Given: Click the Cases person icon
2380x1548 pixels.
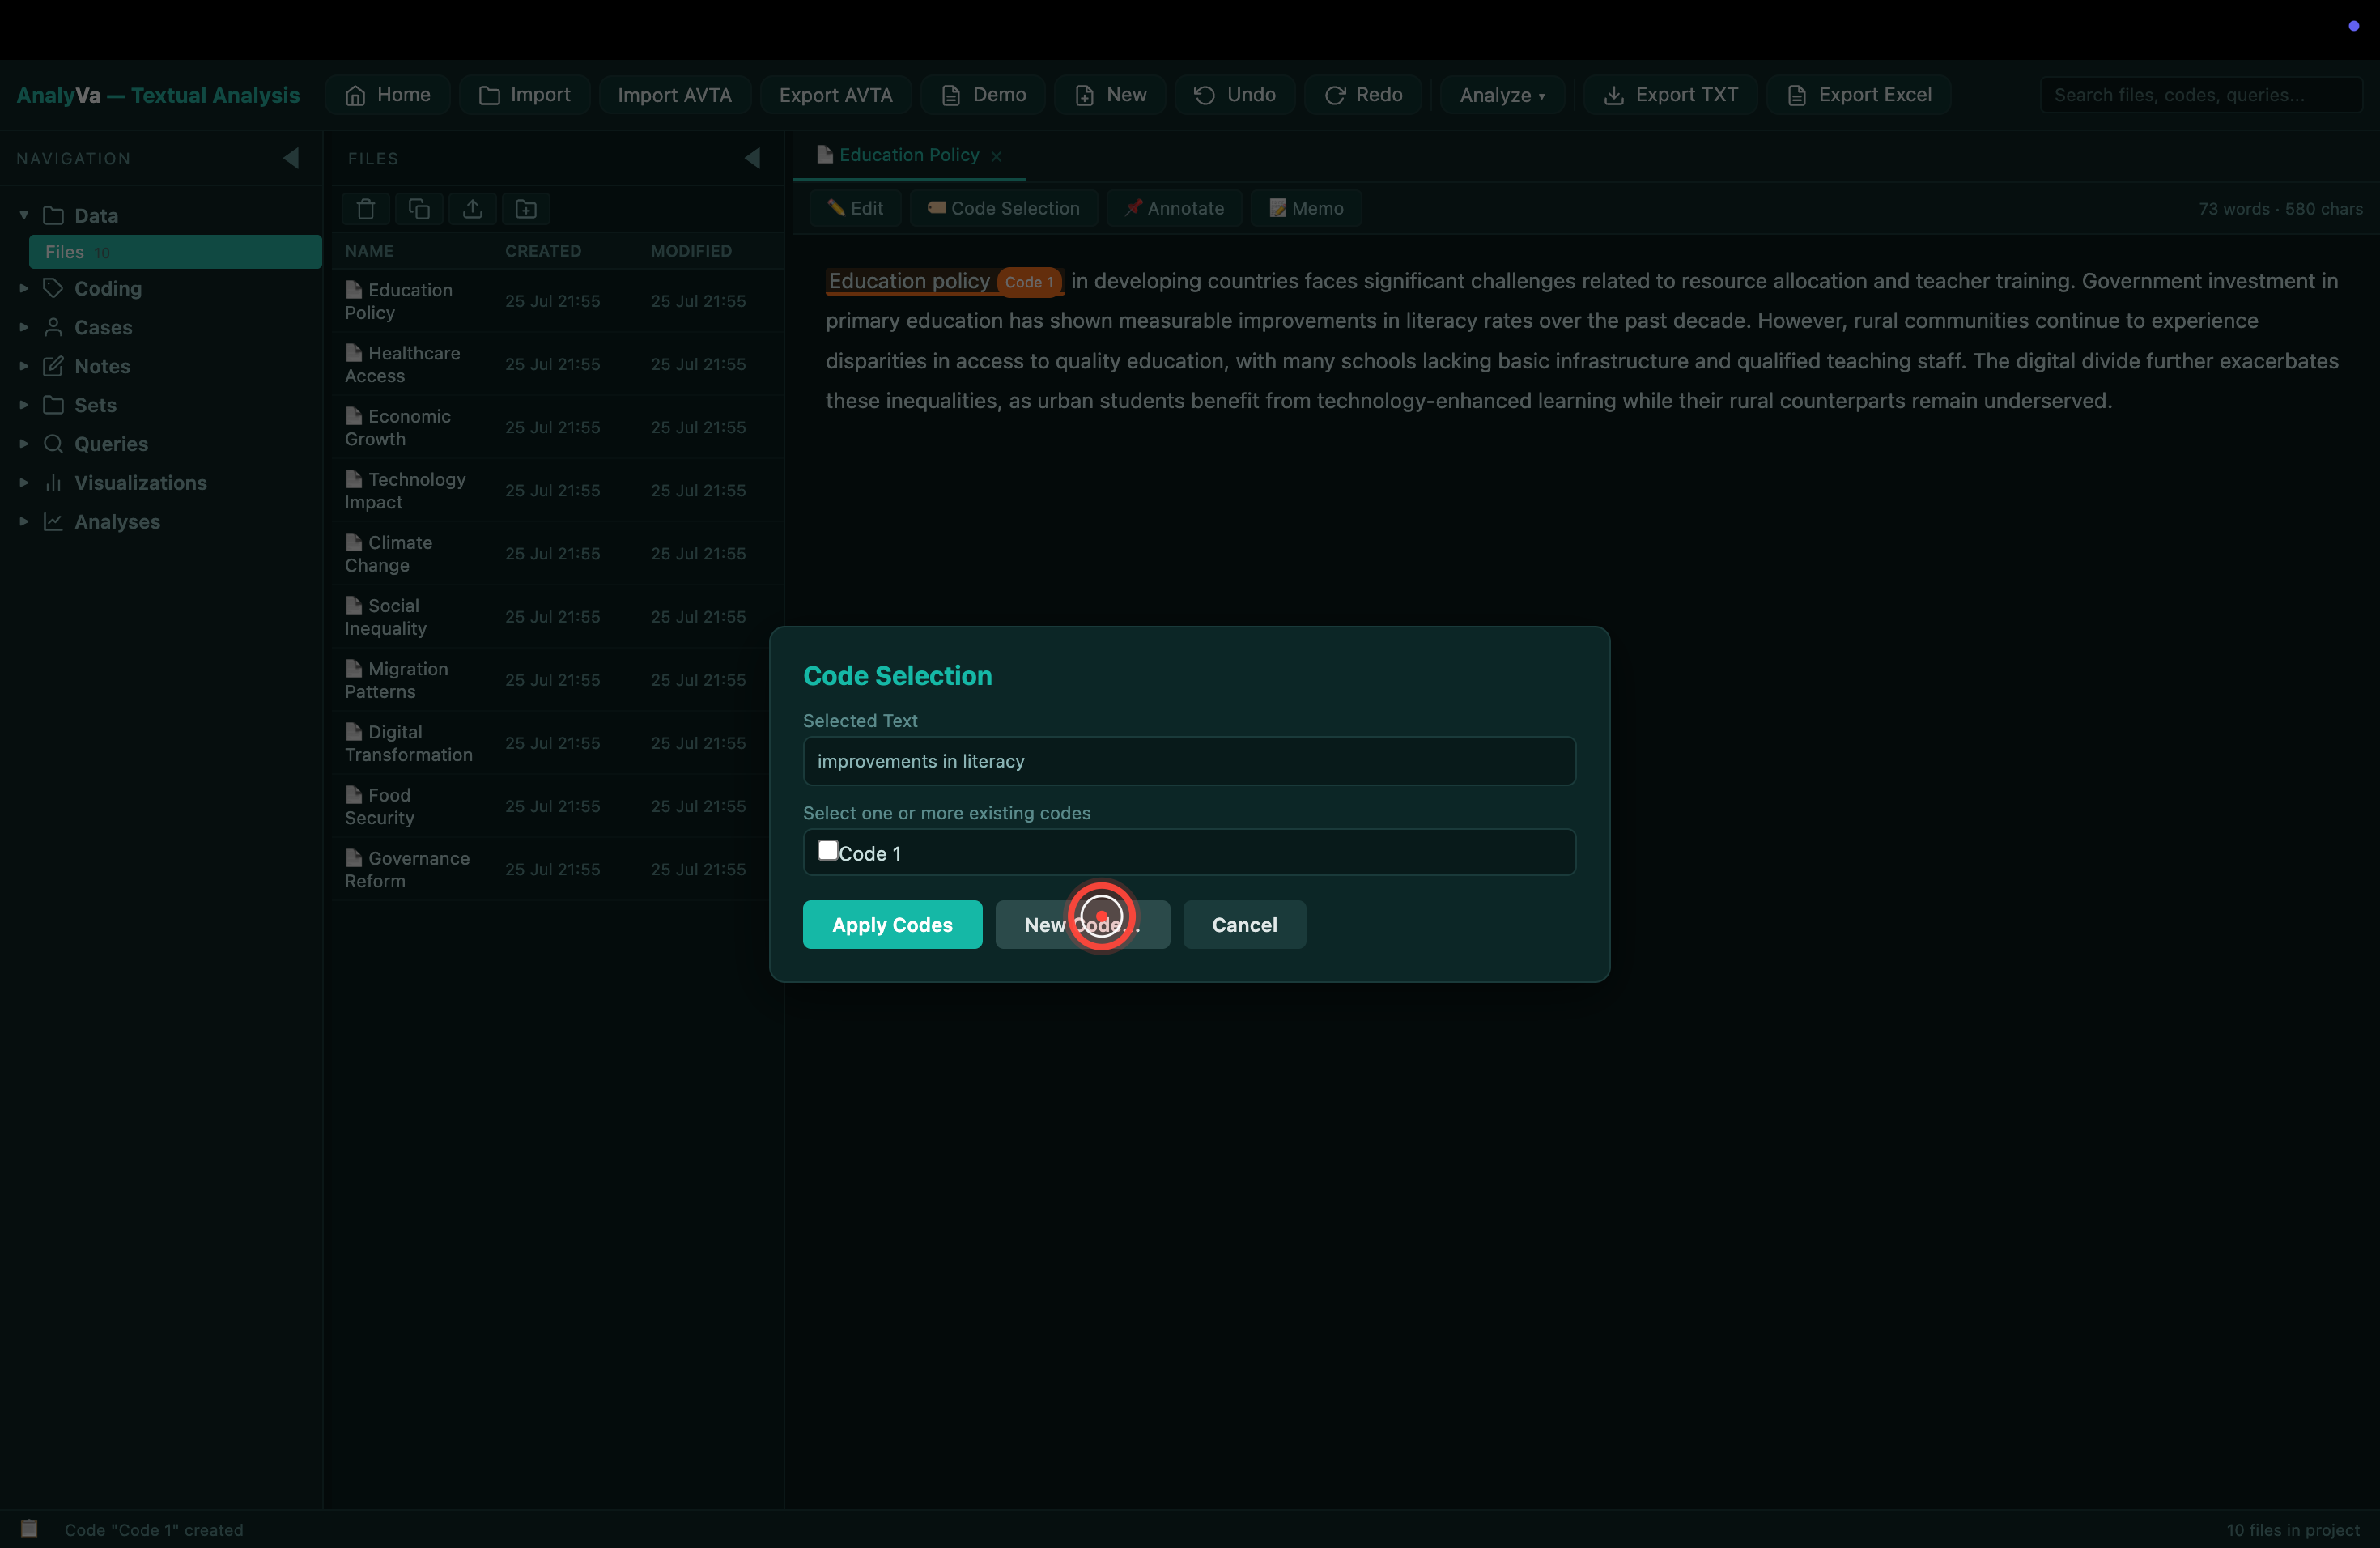Looking at the screenshot, I should [x=54, y=327].
